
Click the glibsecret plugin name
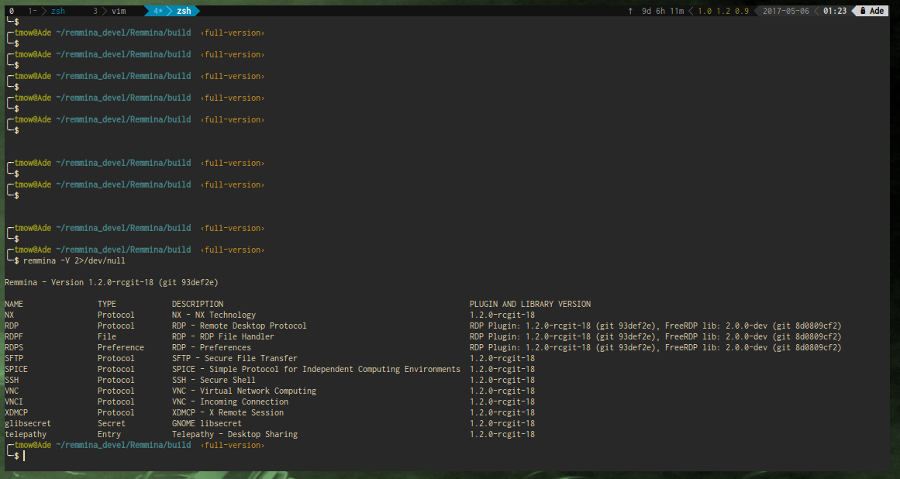[27, 423]
